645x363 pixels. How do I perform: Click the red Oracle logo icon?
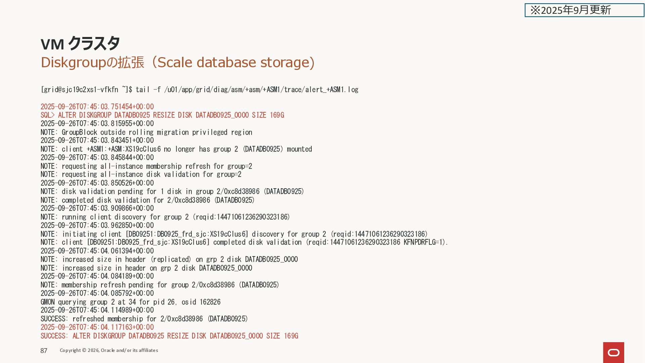[613, 352]
